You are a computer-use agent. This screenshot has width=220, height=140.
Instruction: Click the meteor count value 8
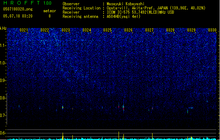[50, 16]
